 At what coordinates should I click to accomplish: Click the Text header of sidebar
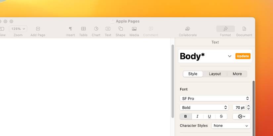215,42
